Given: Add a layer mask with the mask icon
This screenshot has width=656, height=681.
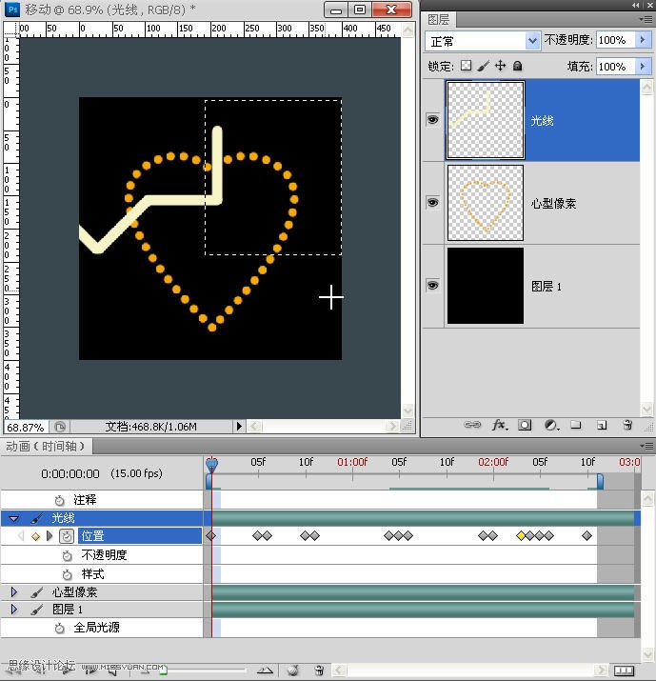Looking at the screenshot, I should click(525, 425).
